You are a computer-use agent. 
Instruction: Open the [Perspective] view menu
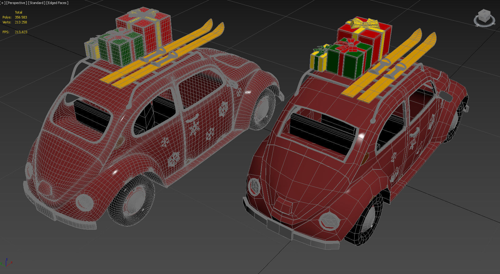tap(16, 3)
